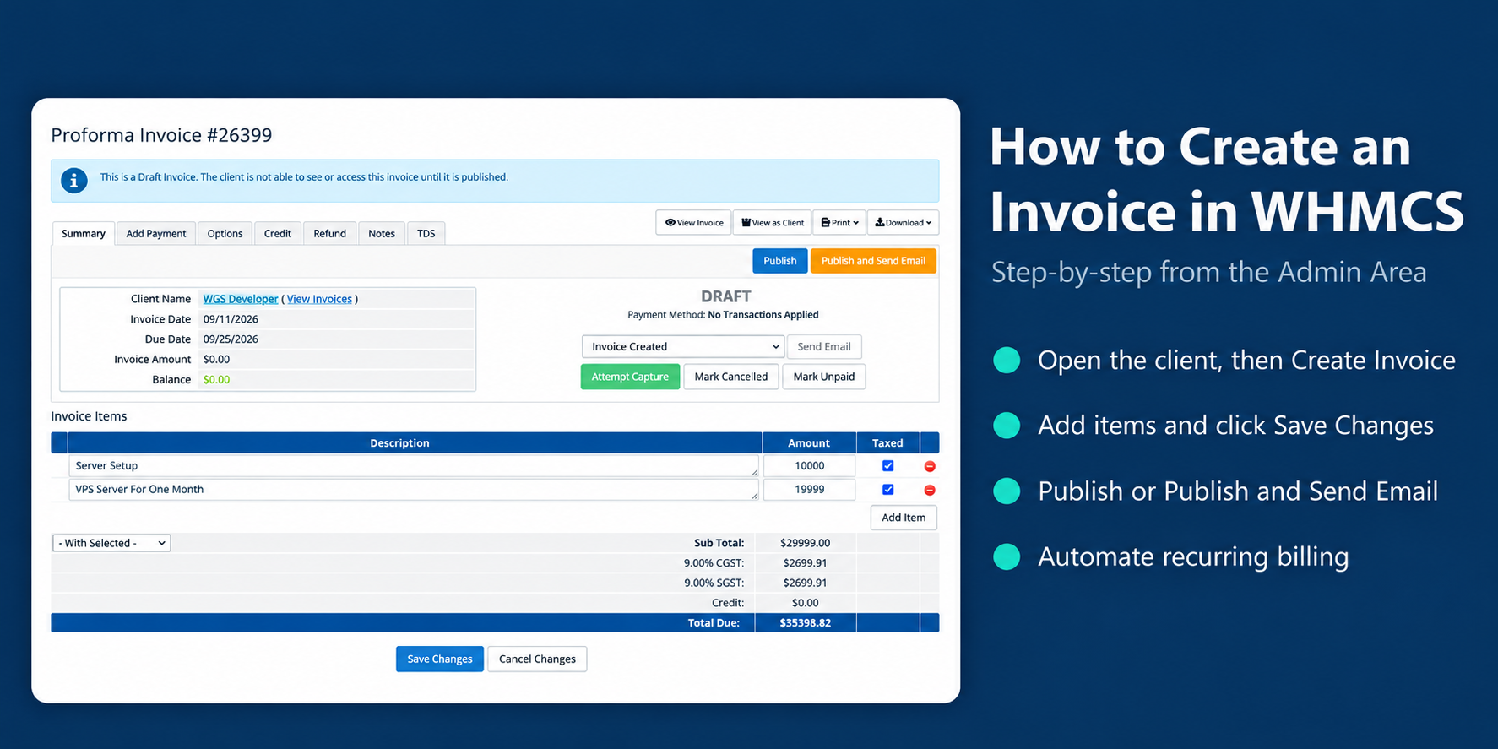1498x749 pixels.
Task: Open the With Selected dropdown
Action: point(111,543)
